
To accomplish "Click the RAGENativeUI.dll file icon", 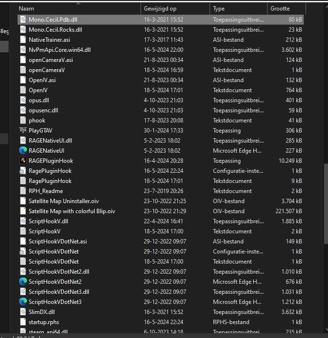I will (23, 141).
